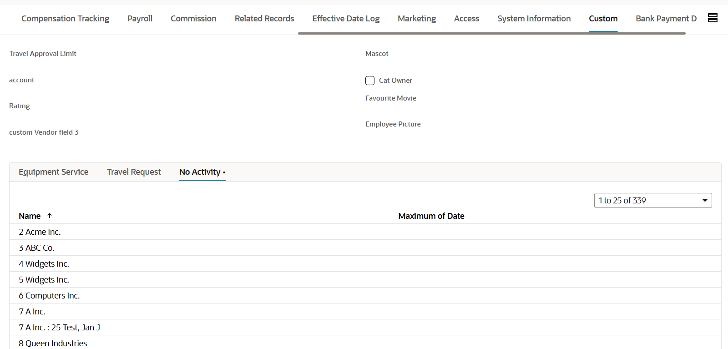Open the Payroll tab
This screenshot has width=728, height=349.
click(140, 19)
